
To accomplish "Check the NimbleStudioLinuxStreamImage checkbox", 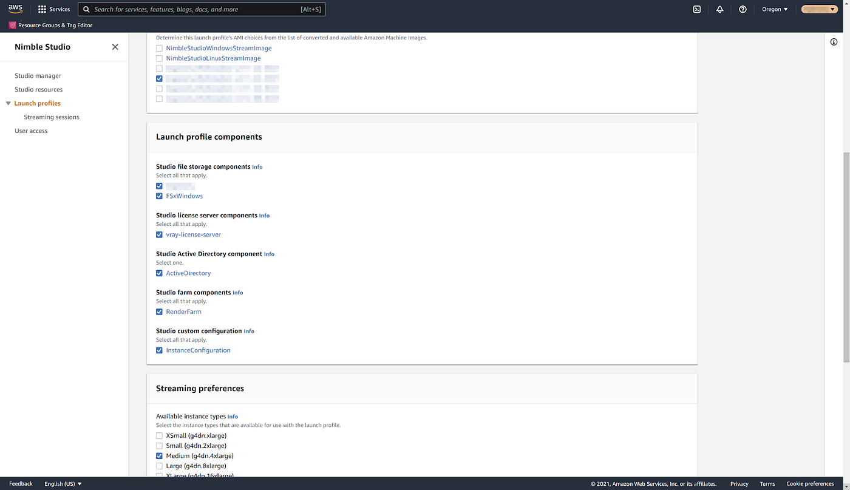I will tap(159, 58).
